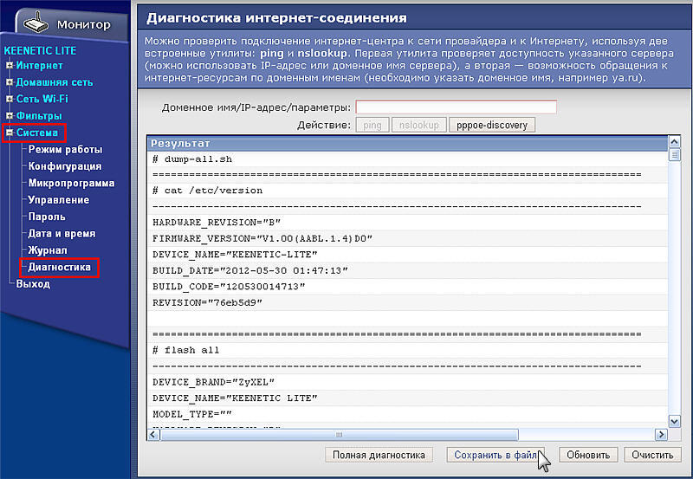Go to Микропрограмма settings
This screenshot has height=479, width=693.
tap(71, 183)
